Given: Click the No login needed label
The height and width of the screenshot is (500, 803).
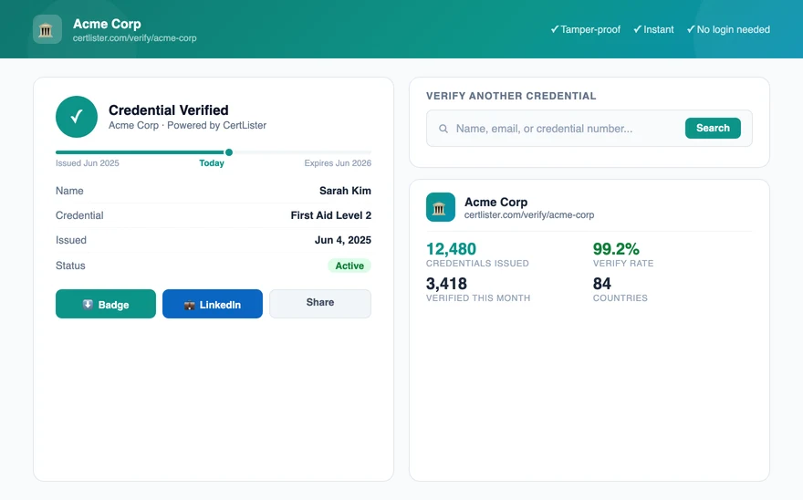Looking at the screenshot, I should tap(728, 30).
